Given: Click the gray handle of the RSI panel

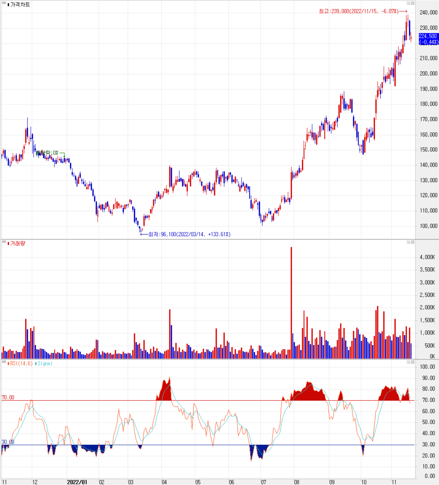Looking at the screenshot, I should [x=4, y=362].
